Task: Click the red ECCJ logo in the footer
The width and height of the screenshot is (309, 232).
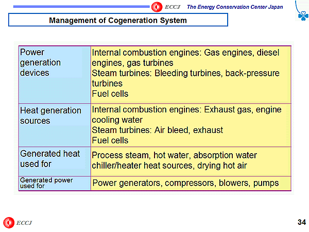Action: pos(9,223)
